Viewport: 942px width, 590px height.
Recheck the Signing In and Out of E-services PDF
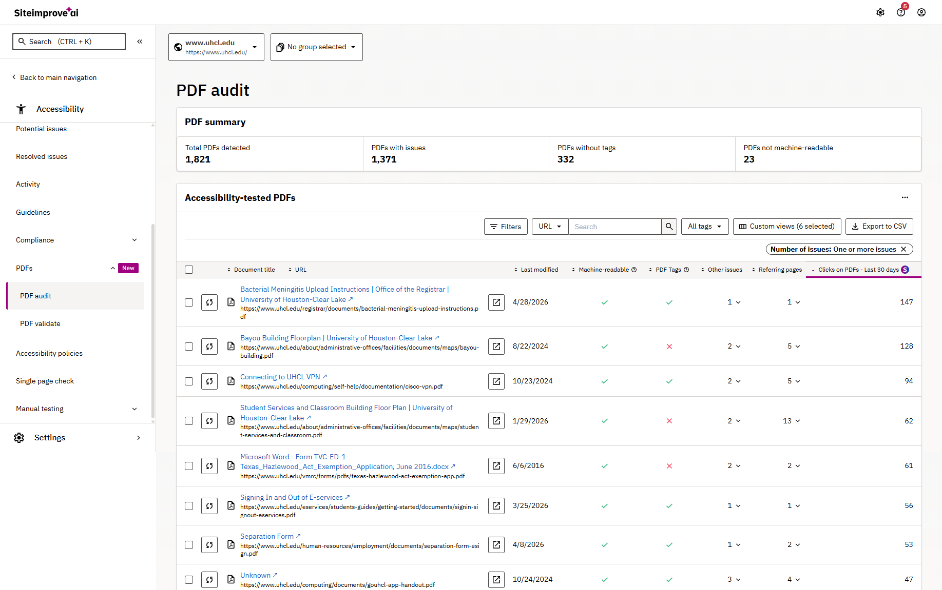[209, 506]
